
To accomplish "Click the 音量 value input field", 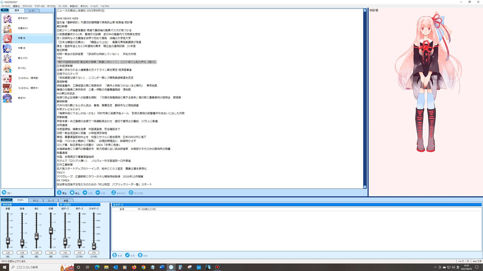I will point(8,252).
